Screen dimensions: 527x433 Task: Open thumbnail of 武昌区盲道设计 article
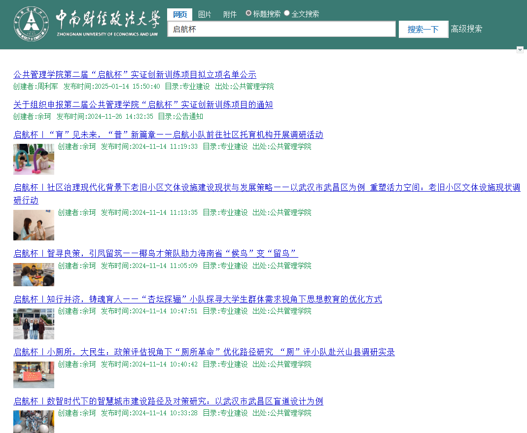(x=34, y=422)
